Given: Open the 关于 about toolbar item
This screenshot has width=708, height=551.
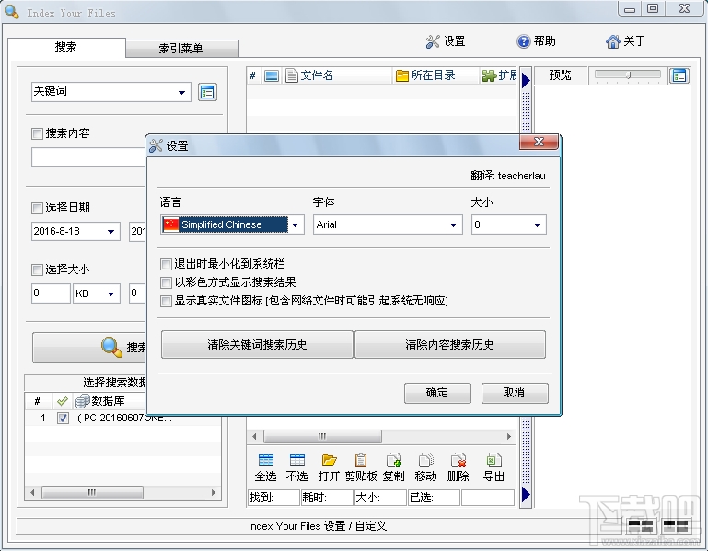Looking at the screenshot, I should [626, 41].
